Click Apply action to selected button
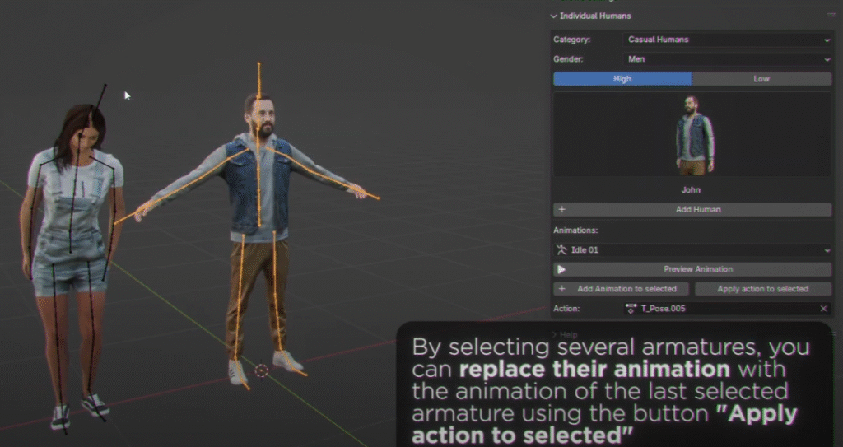The width and height of the screenshot is (843, 447). (762, 289)
